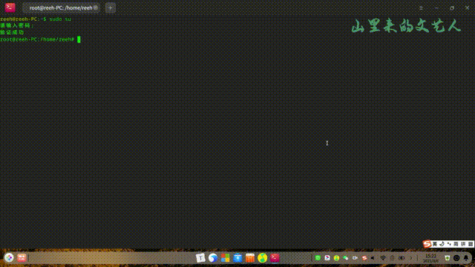475x267 pixels.
Task: Click the camera recorder tray icon
Action: [355, 258]
